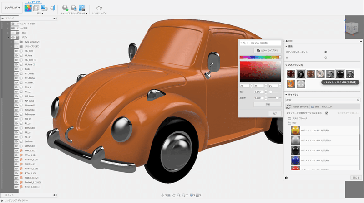Viewport: 364px width, 203px height.
Task: Open the Scene Settings toolbar icon
Action: [x=36, y=8]
